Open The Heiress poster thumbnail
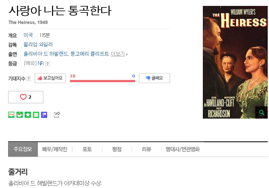Image resolution: width=269 pixels, height=188 pixels. click(x=235, y=62)
